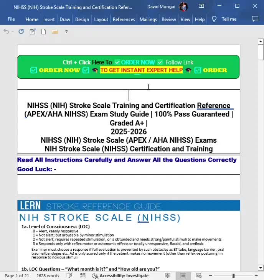Click the cyan ORDER NOW link on banner top line
This screenshot has height=280, width=264.
pyautogui.click(x=138, y=62)
